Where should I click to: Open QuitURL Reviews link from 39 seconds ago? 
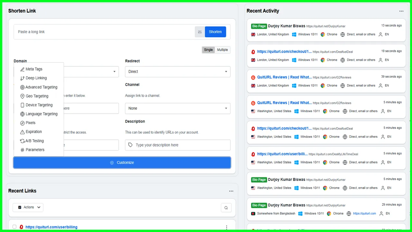tap(285, 77)
